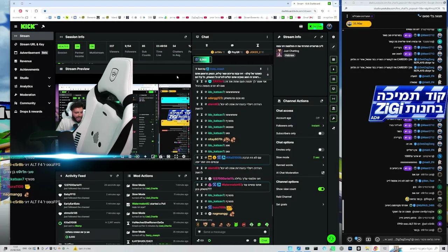Open the Kick hamburger sidebar menu
This screenshot has height=252, width=448.
(x=15, y=26)
